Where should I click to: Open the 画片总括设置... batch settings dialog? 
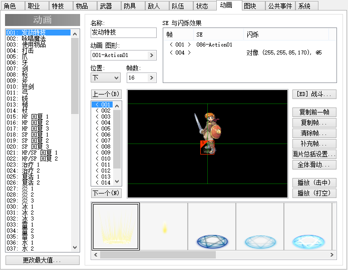coord(314,154)
